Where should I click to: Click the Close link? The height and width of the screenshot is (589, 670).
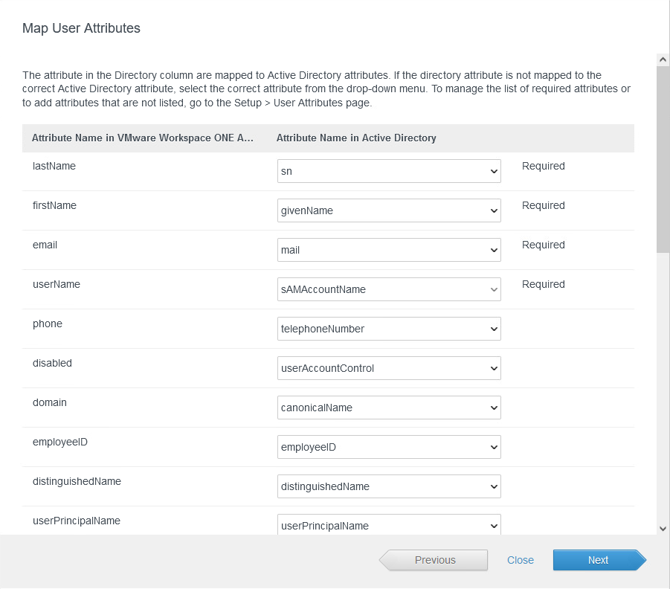(521, 561)
